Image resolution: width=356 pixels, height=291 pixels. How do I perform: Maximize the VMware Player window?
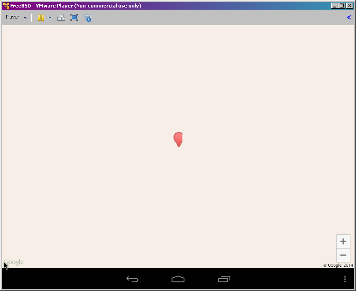[x=341, y=6]
